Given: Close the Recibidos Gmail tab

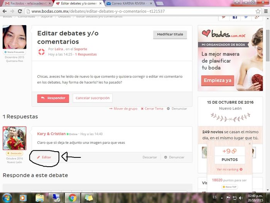Looking at the screenshot, I should click(x=50, y=3).
